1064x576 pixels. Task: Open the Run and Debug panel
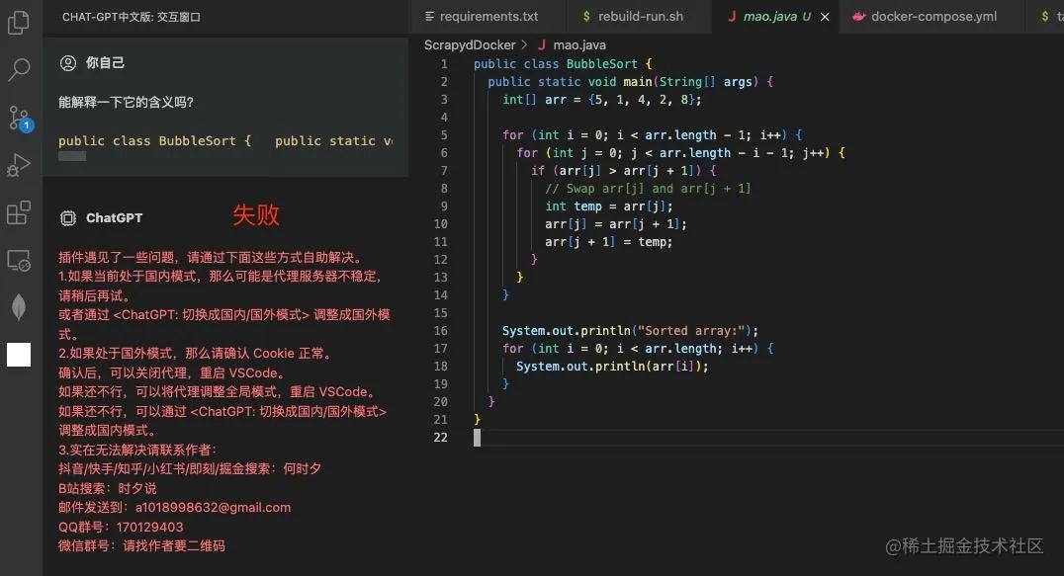pyautogui.click(x=18, y=164)
